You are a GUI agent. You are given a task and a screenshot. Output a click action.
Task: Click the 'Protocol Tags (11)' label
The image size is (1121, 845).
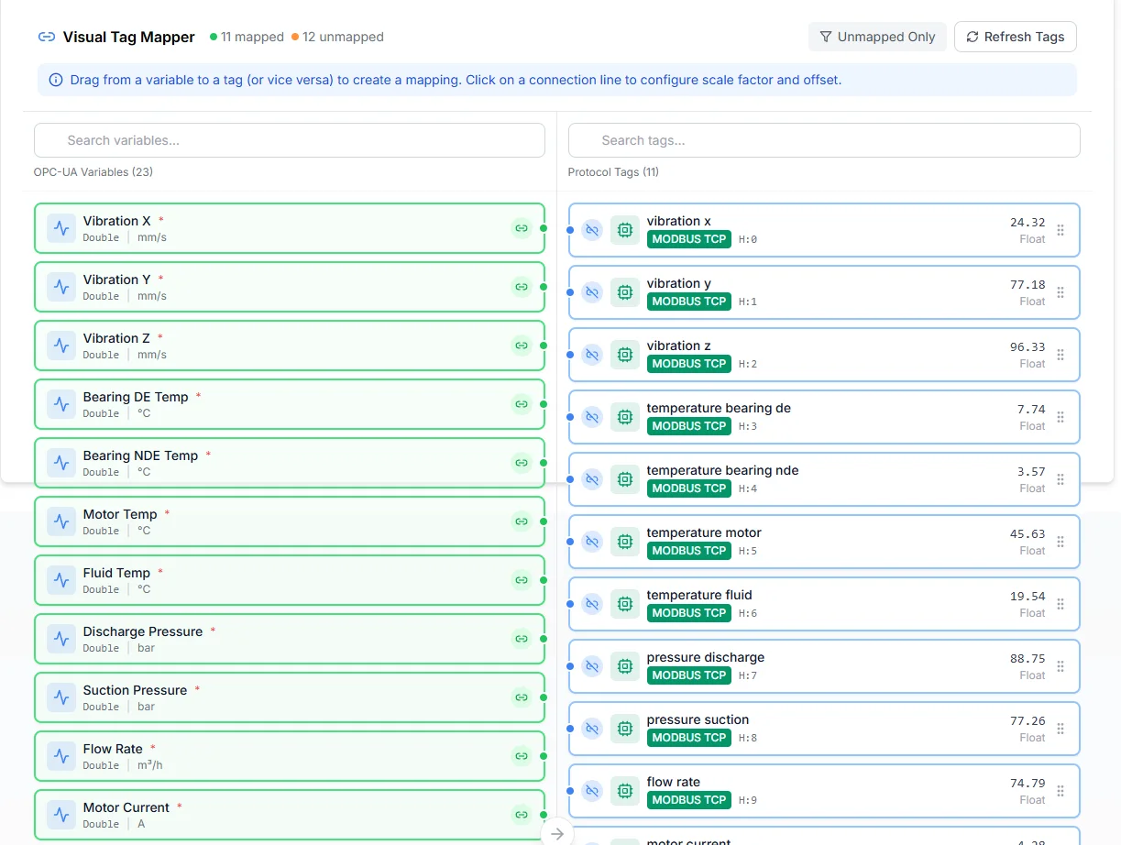(x=613, y=171)
